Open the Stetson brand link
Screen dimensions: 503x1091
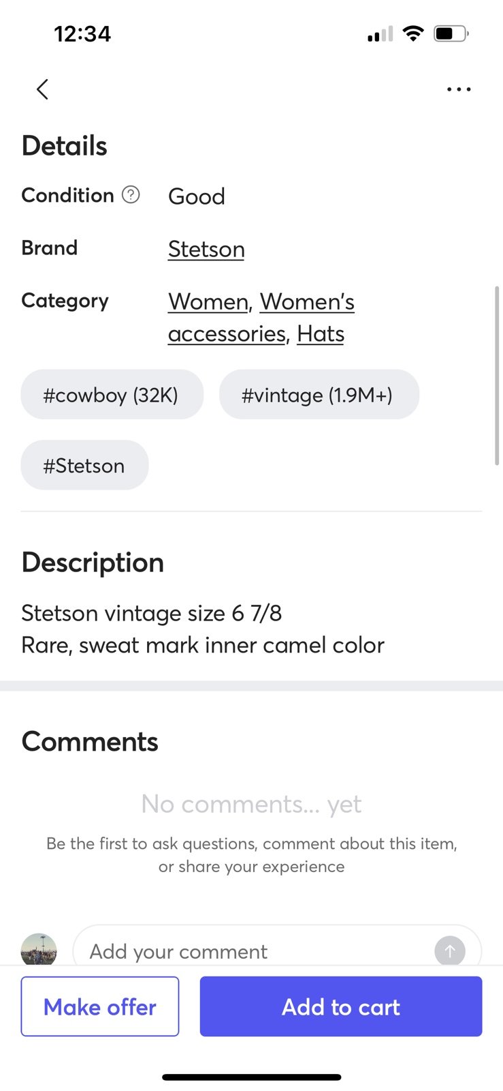pos(206,249)
